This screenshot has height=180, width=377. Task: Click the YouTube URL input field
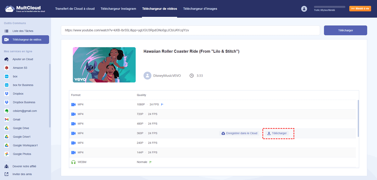pyautogui.click(x=190, y=30)
